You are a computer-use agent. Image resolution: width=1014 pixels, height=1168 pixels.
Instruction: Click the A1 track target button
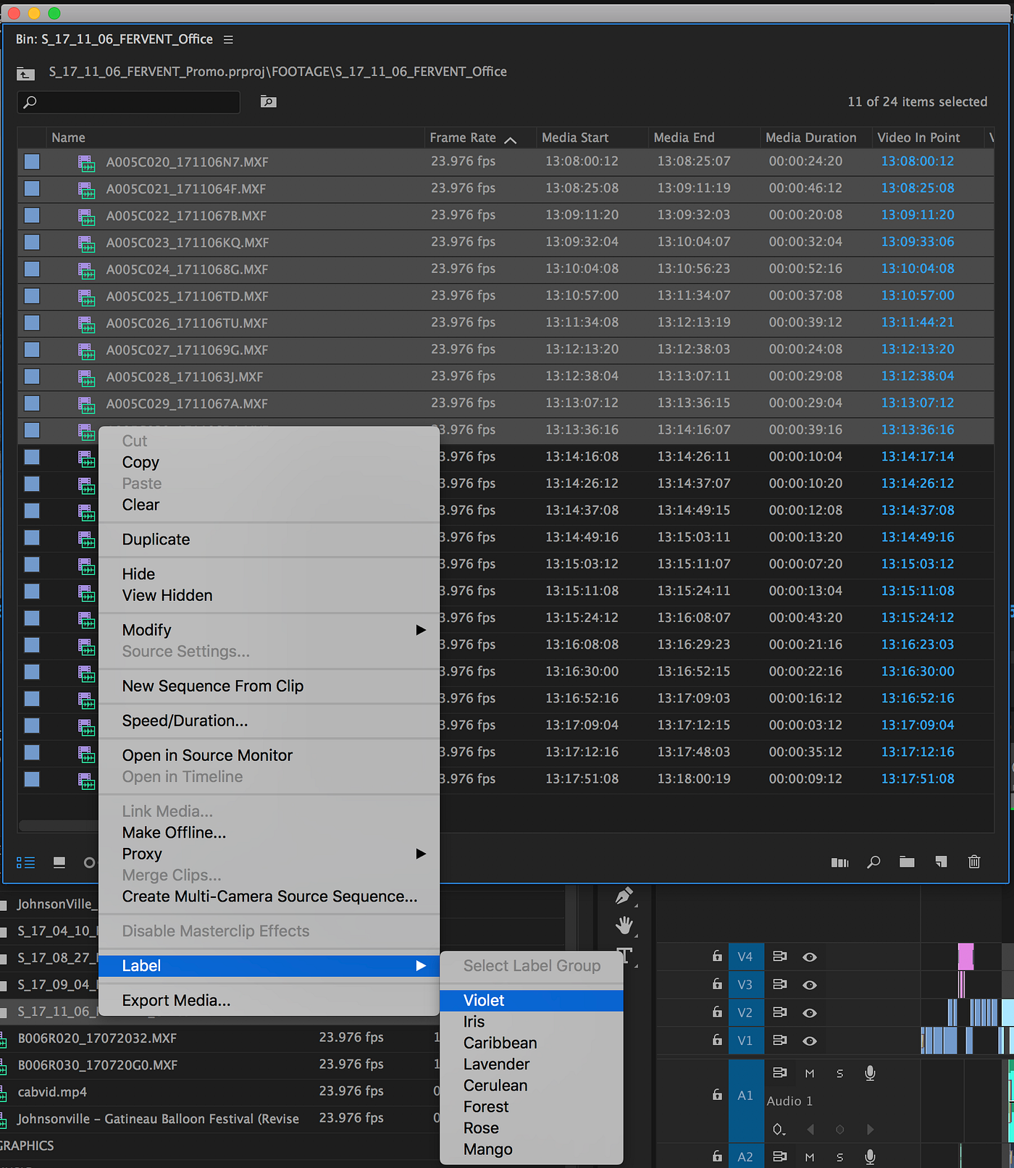(745, 1096)
